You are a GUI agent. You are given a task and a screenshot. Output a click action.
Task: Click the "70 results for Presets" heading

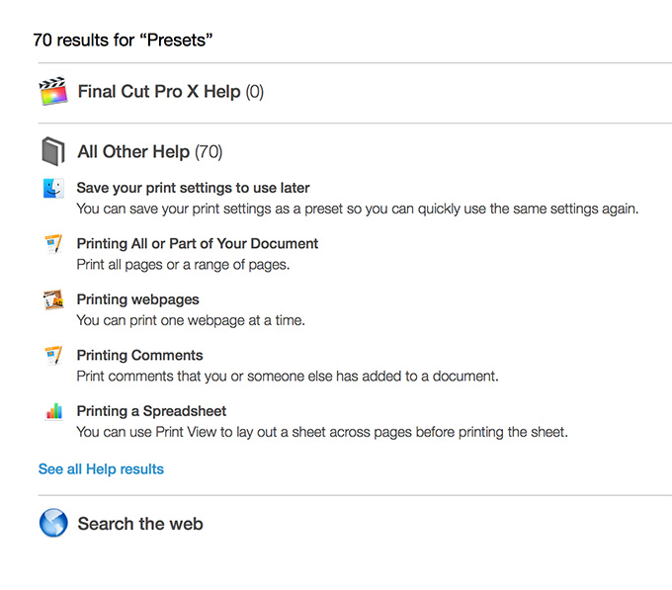coord(123,40)
